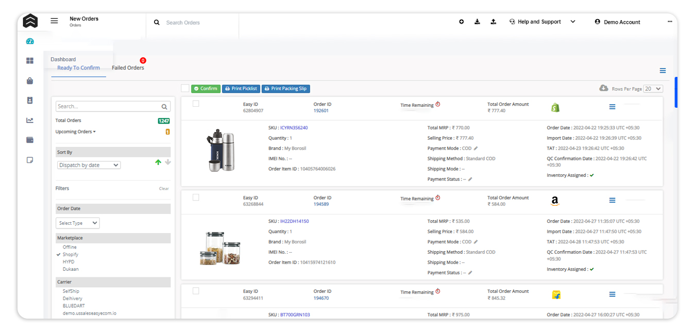
Task: Select the Orders bag icon in the sidebar
Action: click(30, 80)
